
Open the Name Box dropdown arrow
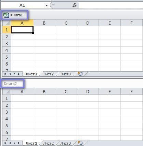47,5
